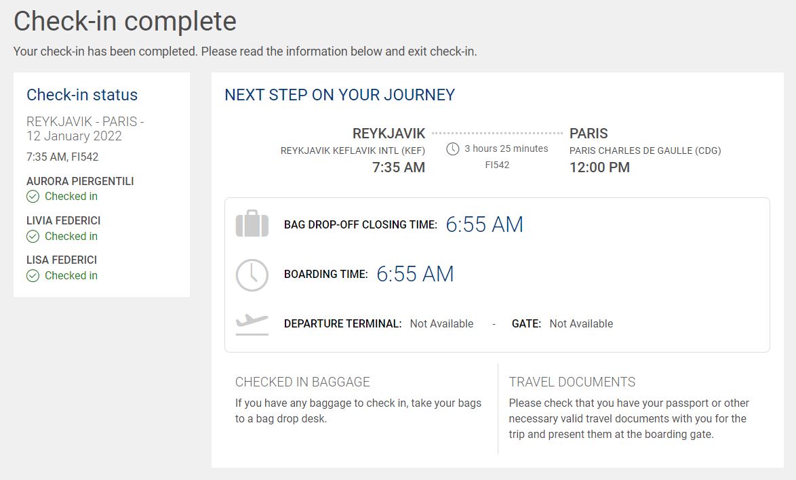Screen dimensions: 796x480
Task: Click the LISA FEDERICI passenger name
Action: point(62,260)
